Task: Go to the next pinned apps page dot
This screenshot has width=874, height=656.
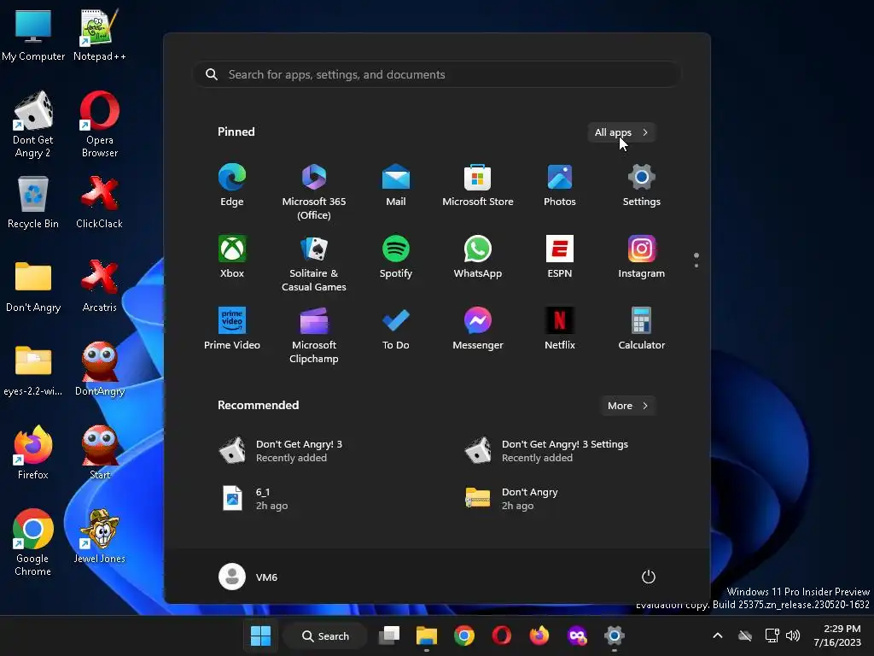Action: [x=696, y=266]
